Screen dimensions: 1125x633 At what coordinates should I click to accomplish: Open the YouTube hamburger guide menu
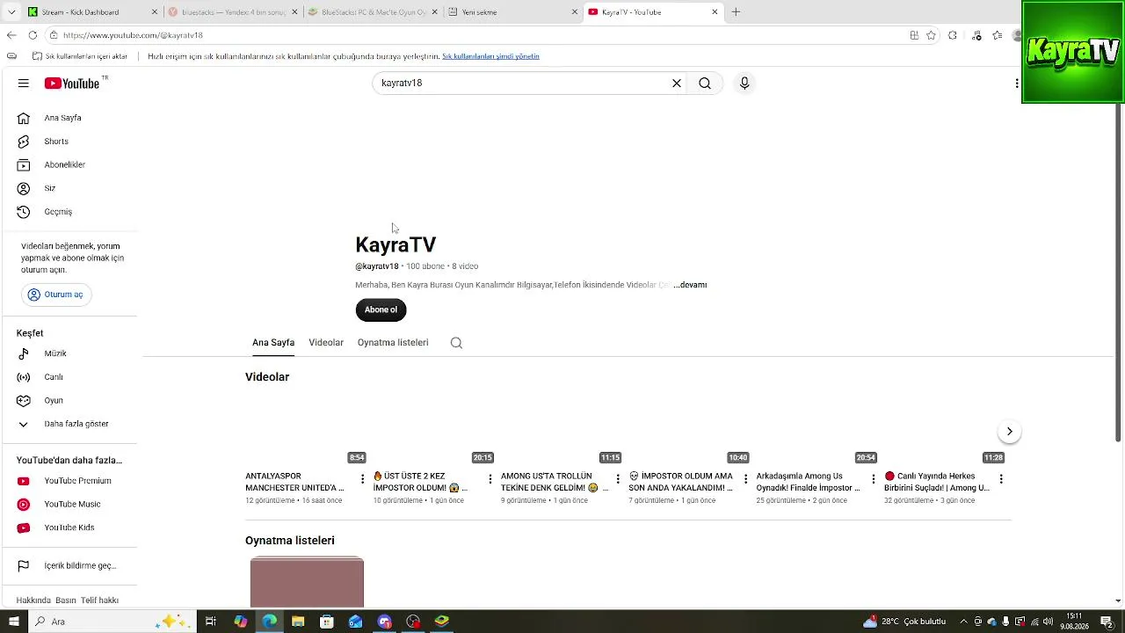point(24,84)
